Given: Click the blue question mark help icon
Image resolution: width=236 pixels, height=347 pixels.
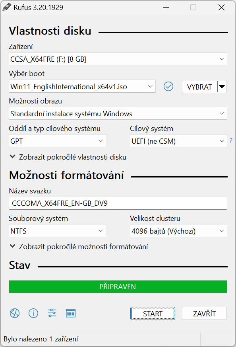Looking at the screenshot, I should pos(231,141).
